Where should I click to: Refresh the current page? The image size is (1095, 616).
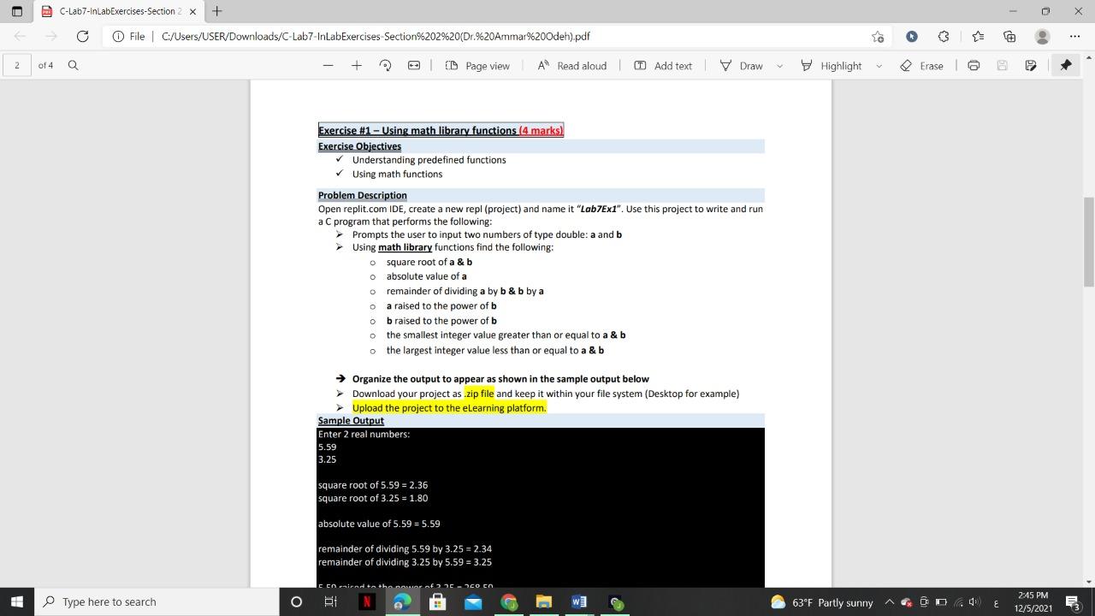coord(82,36)
